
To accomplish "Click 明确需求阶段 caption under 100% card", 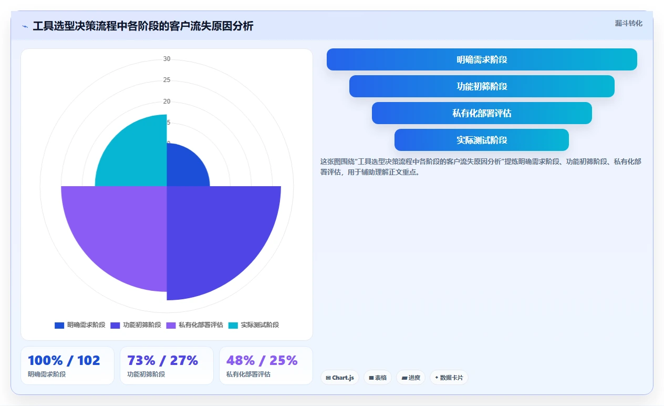I will [x=47, y=374].
